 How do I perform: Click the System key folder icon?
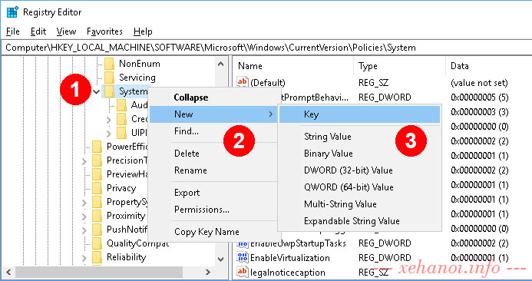109,91
